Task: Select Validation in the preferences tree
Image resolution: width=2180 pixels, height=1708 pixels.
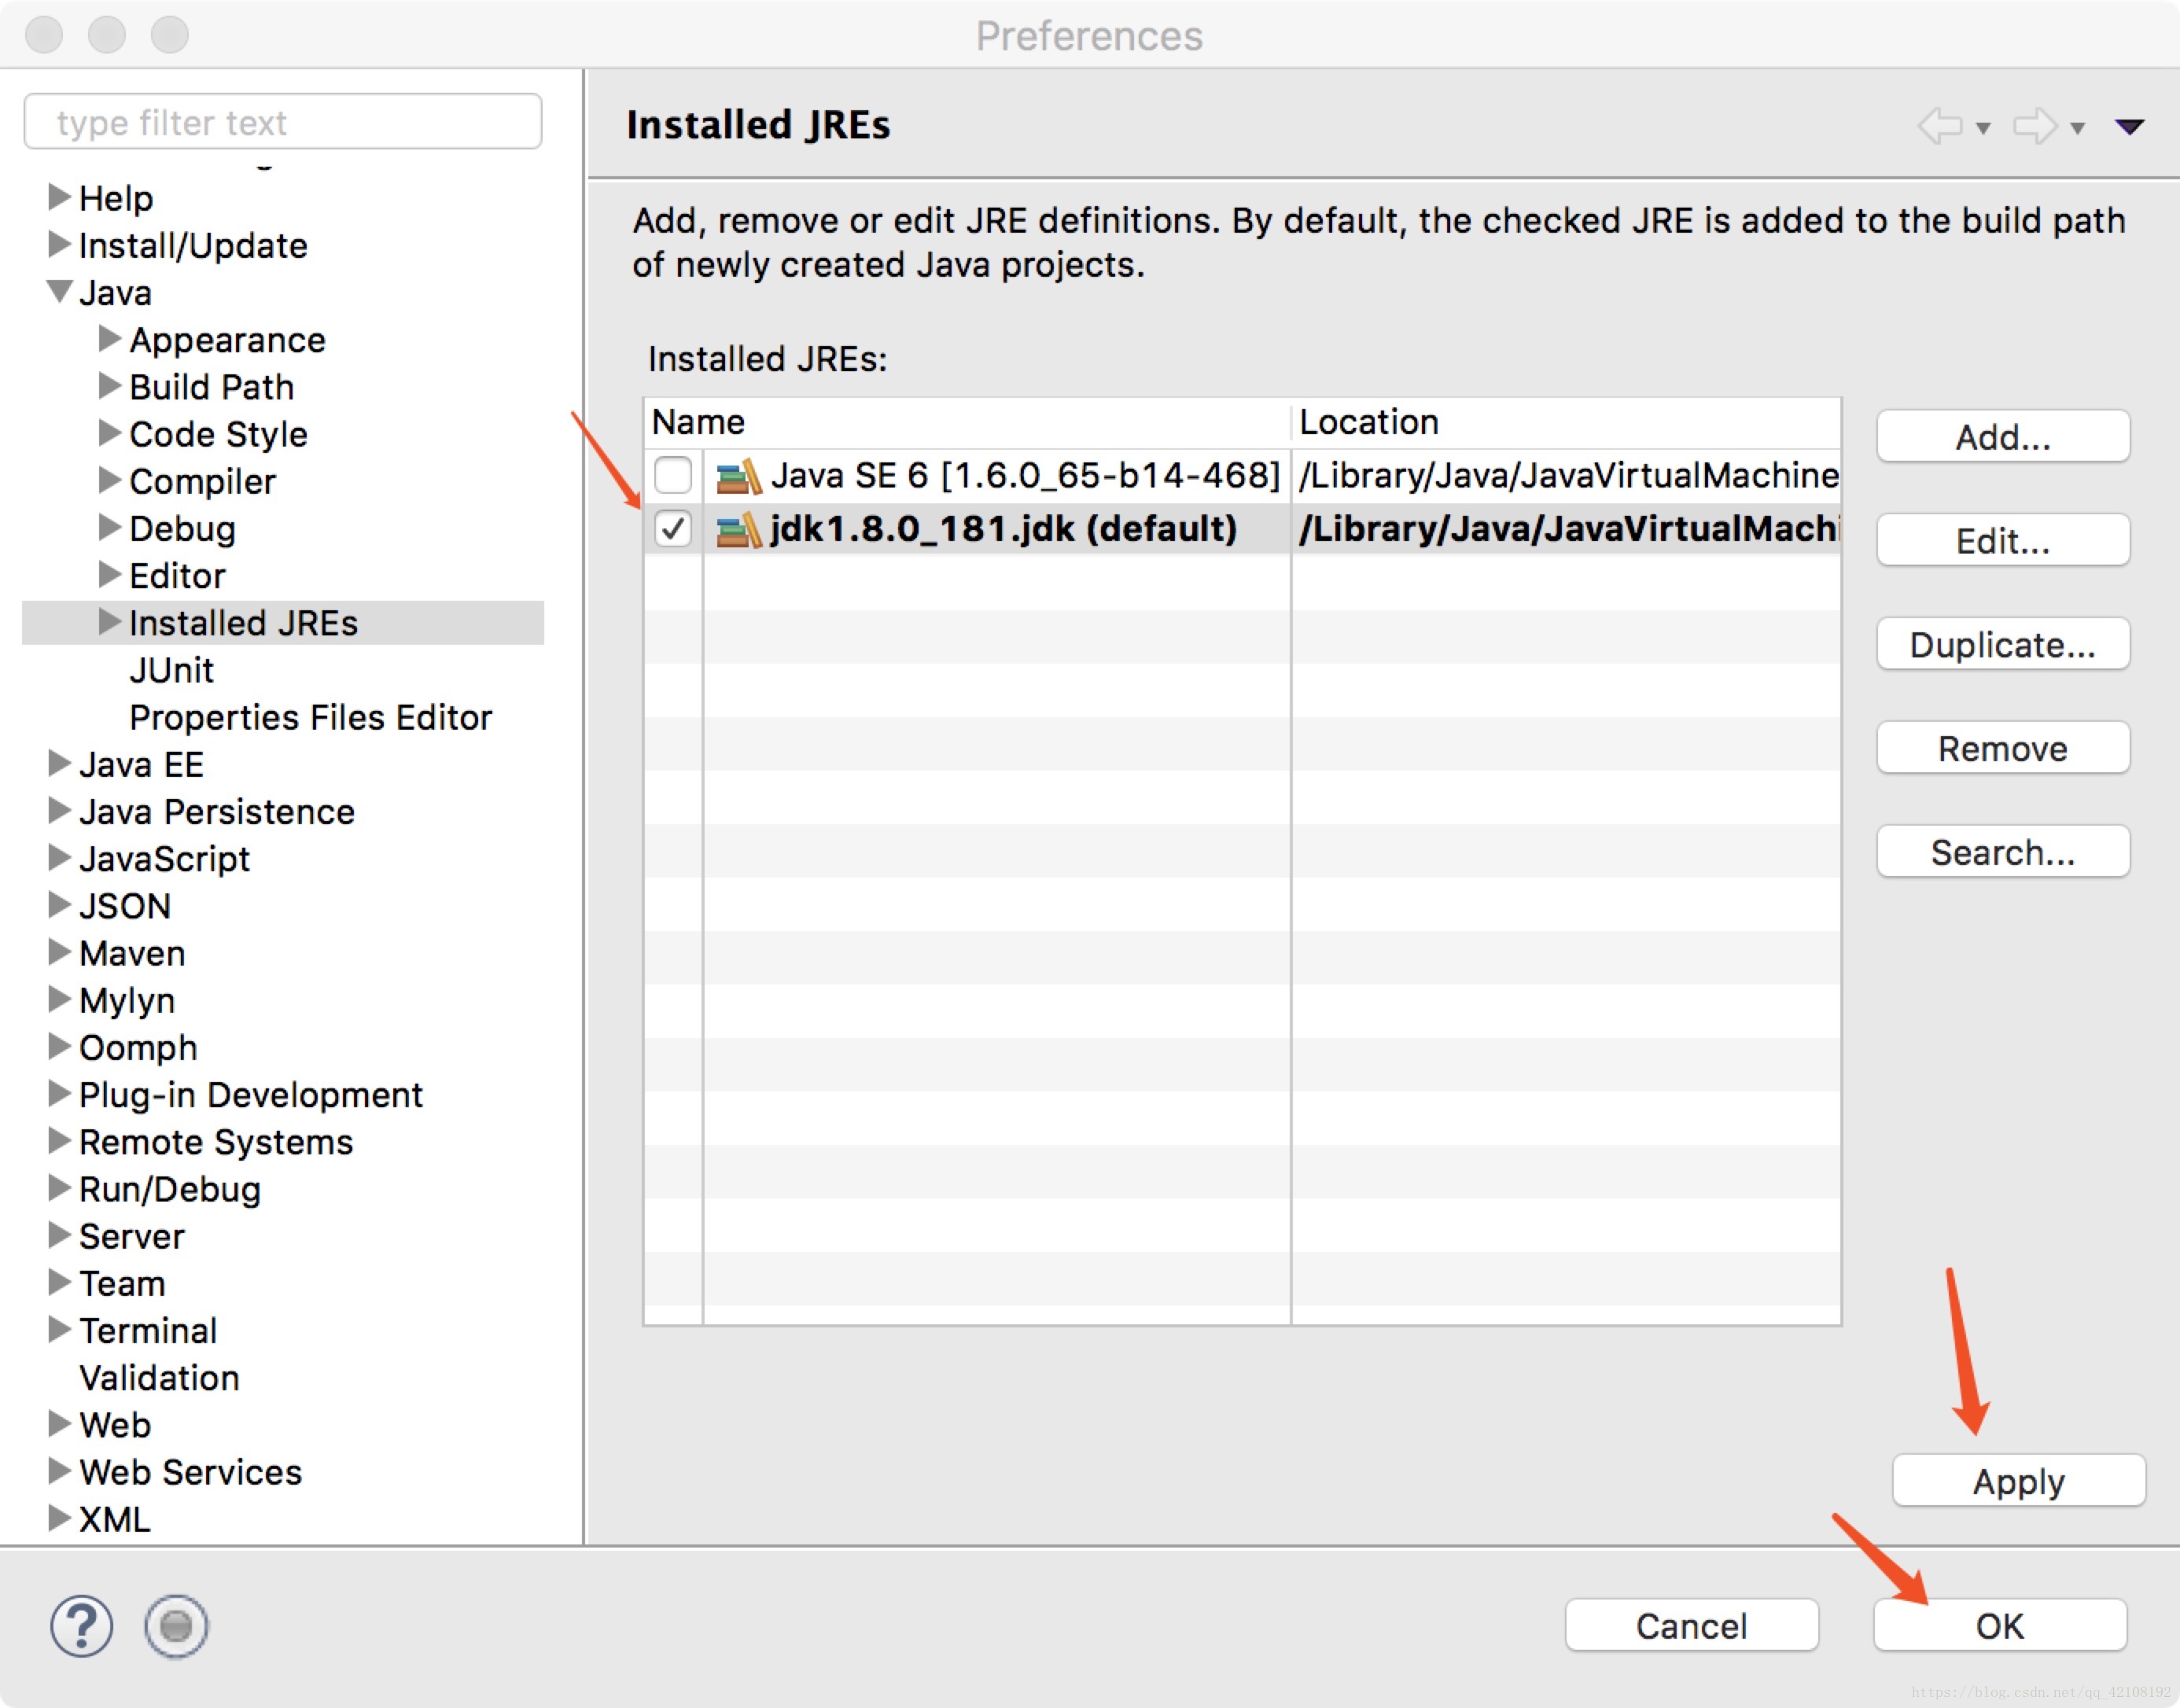Action: click(159, 1378)
